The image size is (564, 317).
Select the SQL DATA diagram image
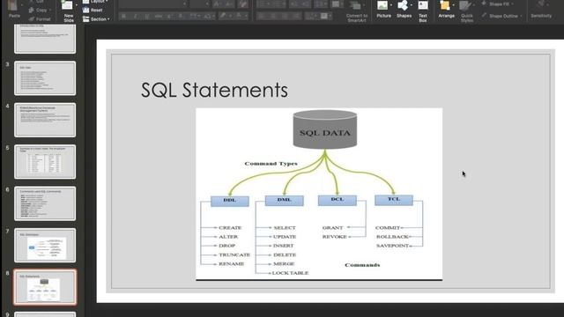pyautogui.click(x=319, y=194)
